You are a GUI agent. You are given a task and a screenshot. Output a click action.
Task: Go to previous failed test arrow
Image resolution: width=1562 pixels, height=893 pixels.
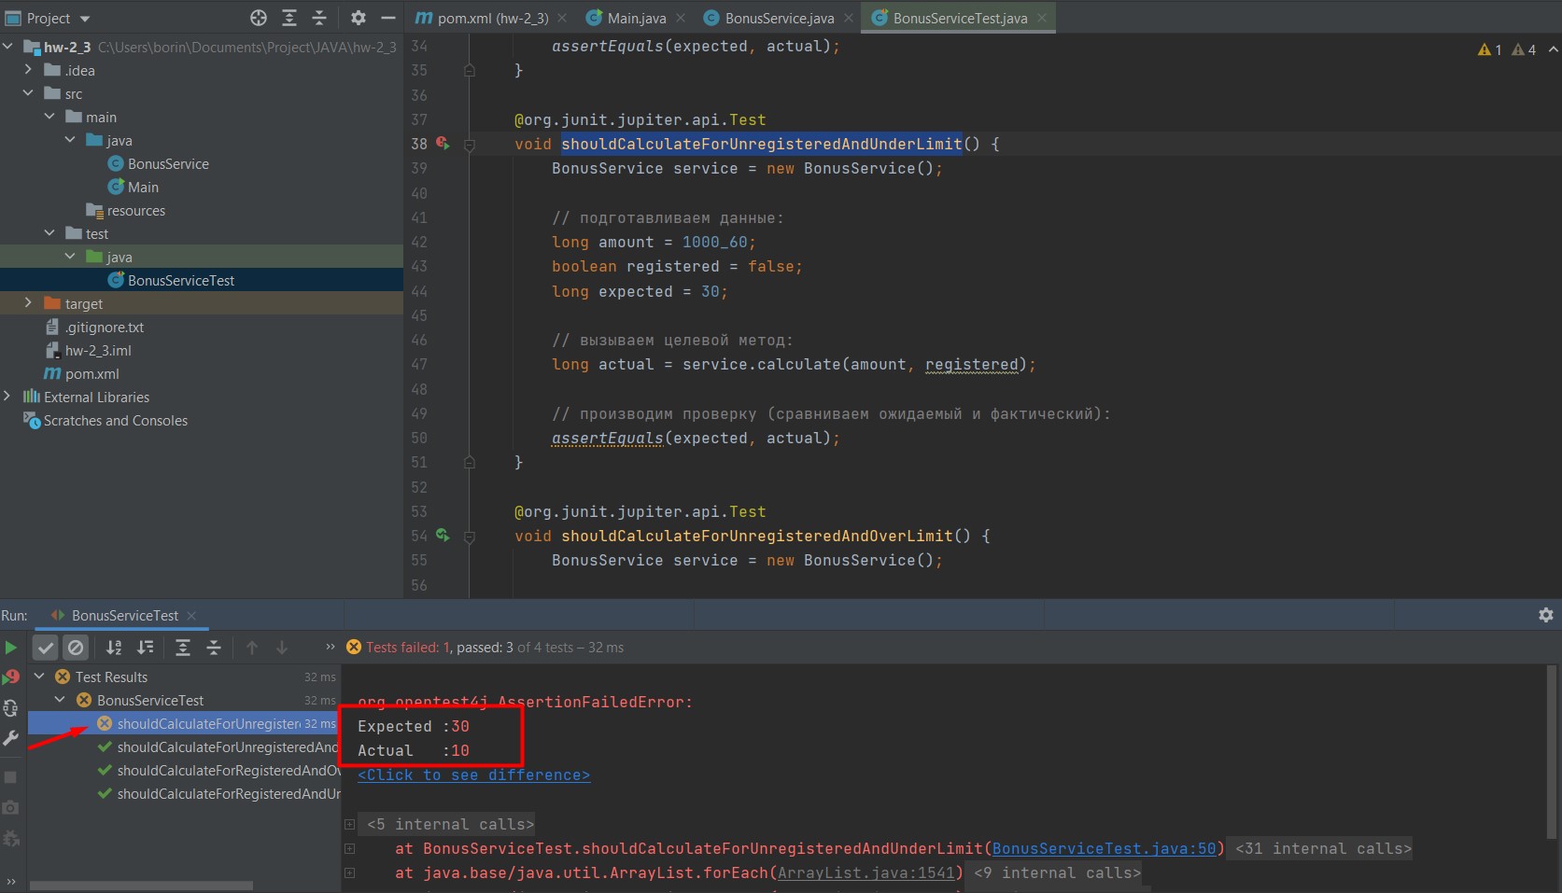[252, 648]
